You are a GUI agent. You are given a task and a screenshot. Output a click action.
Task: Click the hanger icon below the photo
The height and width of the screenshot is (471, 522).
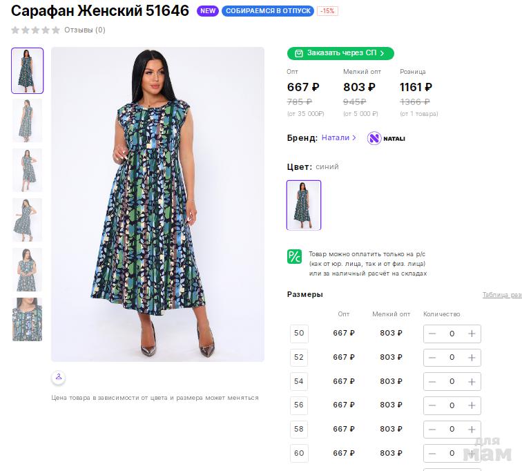(59, 377)
